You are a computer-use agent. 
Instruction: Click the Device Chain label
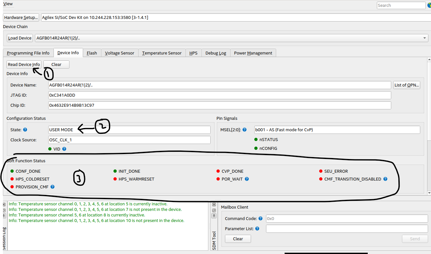pos(15,26)
